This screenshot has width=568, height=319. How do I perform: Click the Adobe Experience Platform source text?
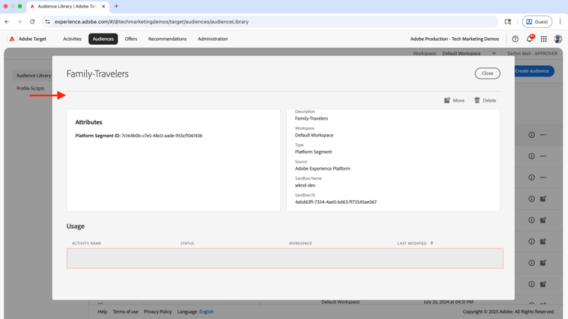pos(323,168)
